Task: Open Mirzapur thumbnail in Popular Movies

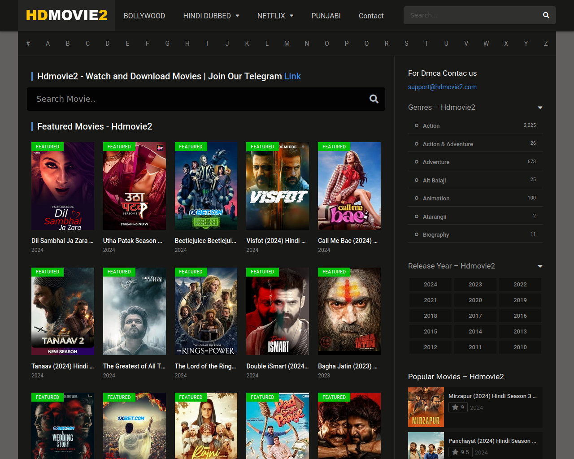Action: 426,407
